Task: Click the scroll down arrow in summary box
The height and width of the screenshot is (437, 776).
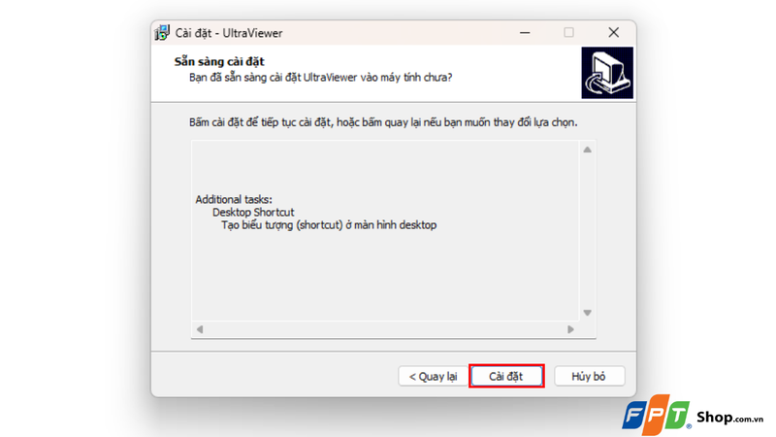Action: [x=588, y=313]
